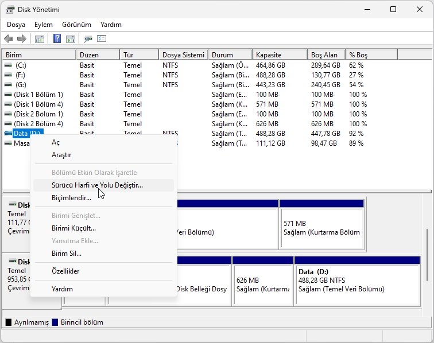Click the blue Birincil bölüm legend swatch
Image resolution: width=434 pixels, height=343 pixels.
[x=55, y=322]
